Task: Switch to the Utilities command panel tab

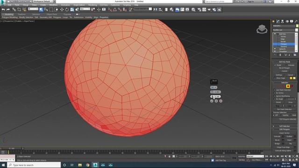Action: (296, 21)
